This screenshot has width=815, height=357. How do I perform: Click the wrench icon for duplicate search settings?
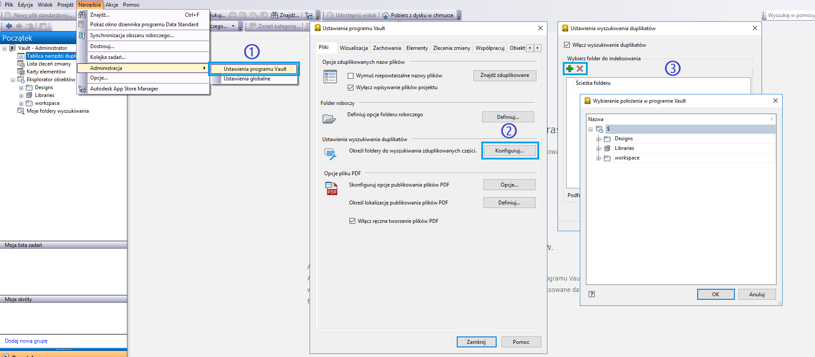(330, 154)
